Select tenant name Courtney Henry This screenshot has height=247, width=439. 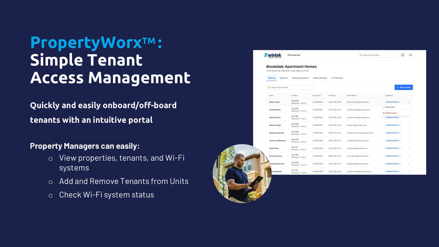click(275, 156)
